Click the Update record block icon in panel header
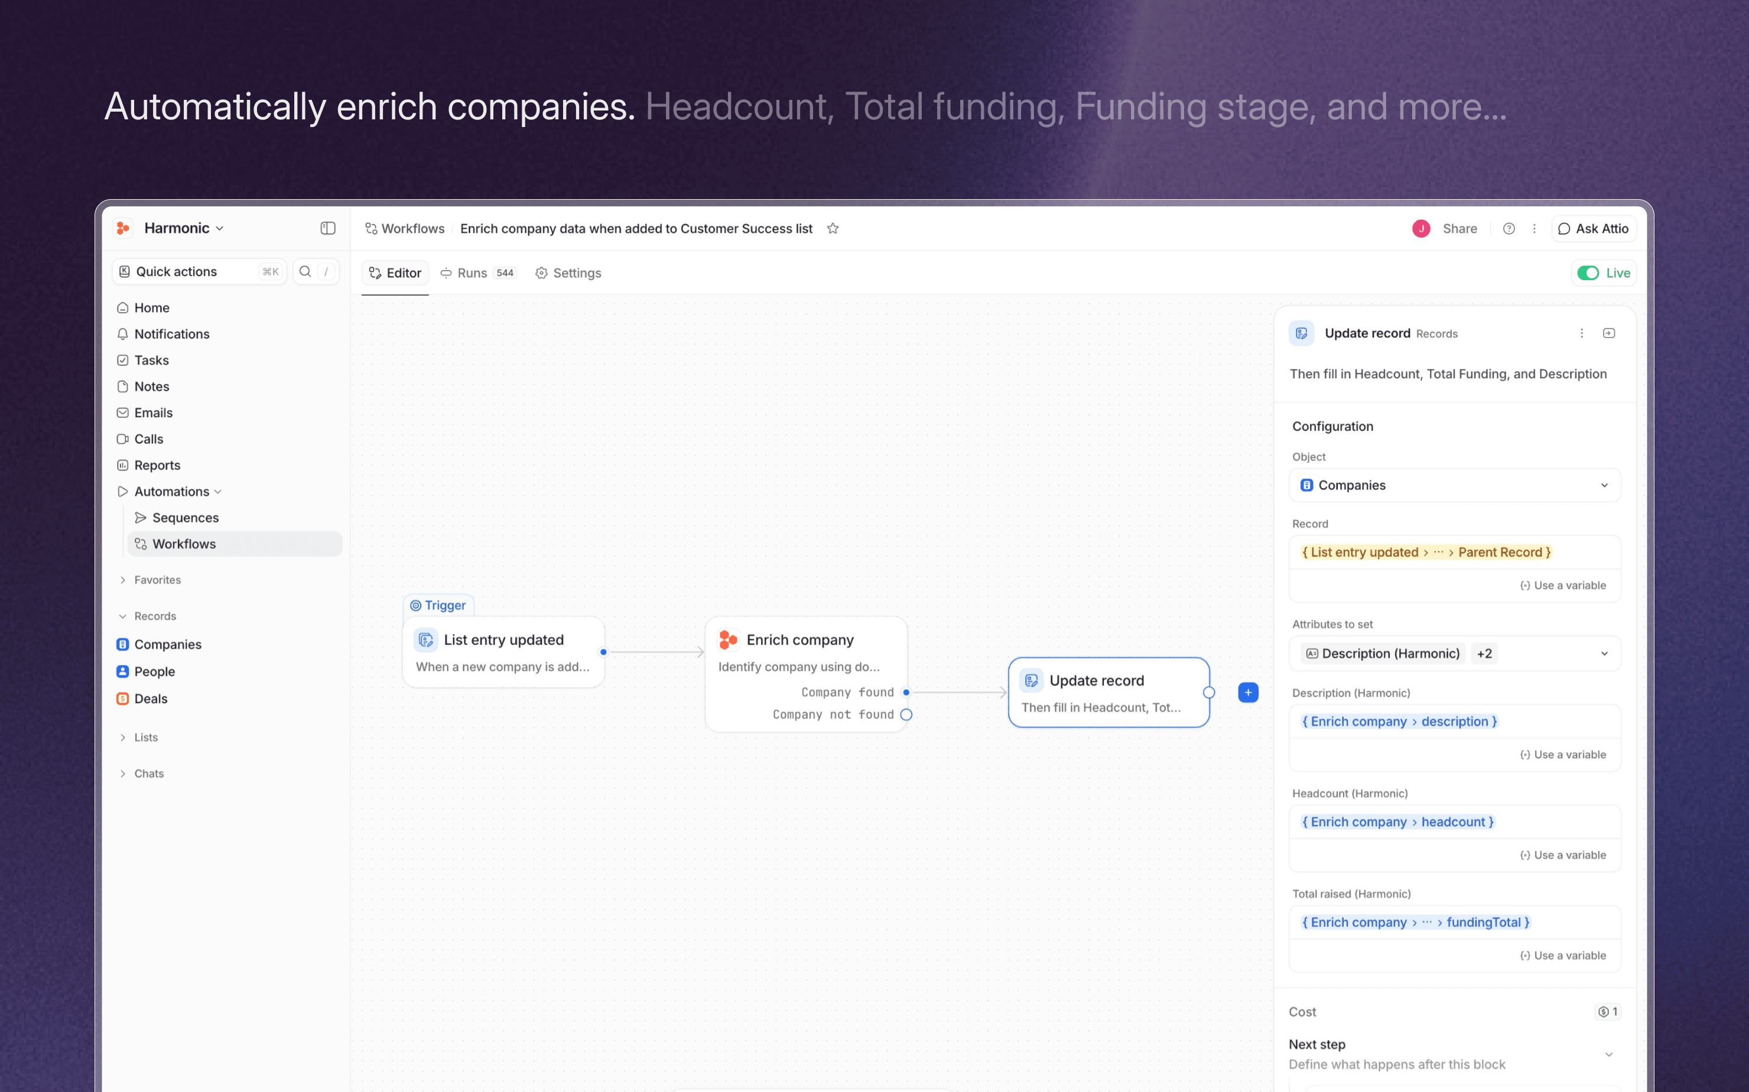This screenshot has height=1092, width=1749. click(x=1301, y=333)
